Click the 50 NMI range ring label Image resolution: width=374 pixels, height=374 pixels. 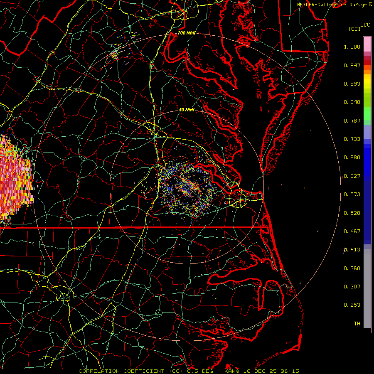[x=187, y=110]
